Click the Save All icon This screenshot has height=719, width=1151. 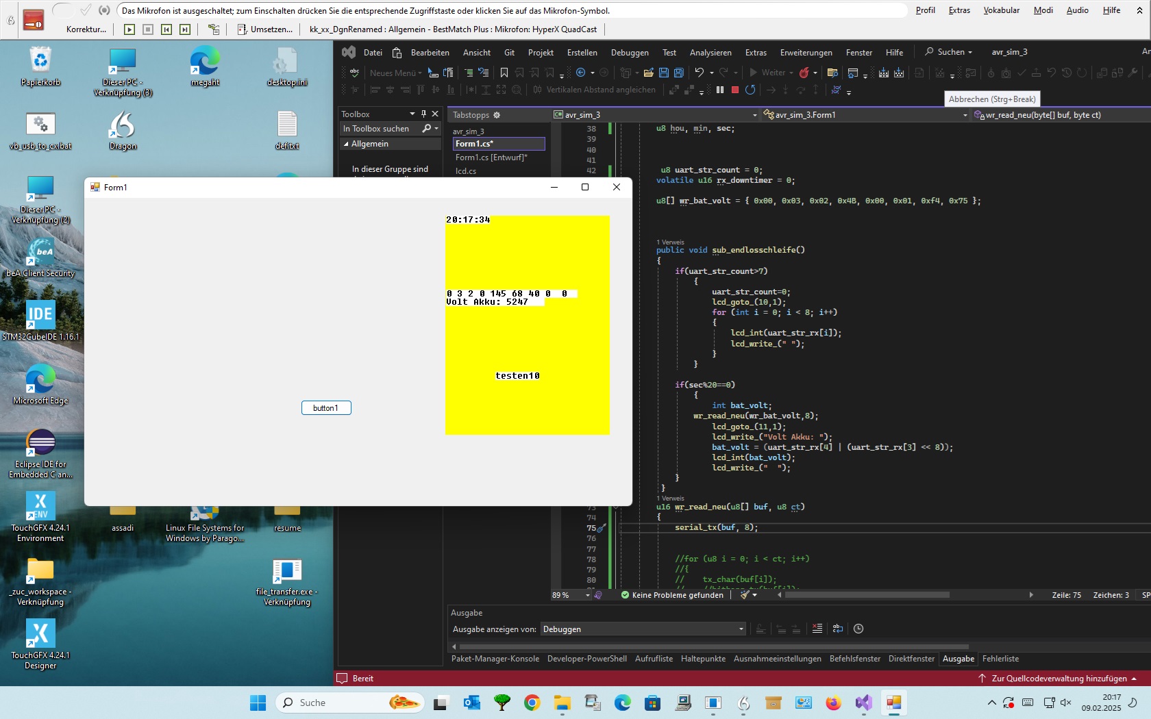click(x=678, y=73)
